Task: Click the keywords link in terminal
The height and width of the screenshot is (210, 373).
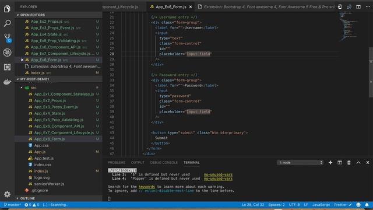Action: [146, 187]
